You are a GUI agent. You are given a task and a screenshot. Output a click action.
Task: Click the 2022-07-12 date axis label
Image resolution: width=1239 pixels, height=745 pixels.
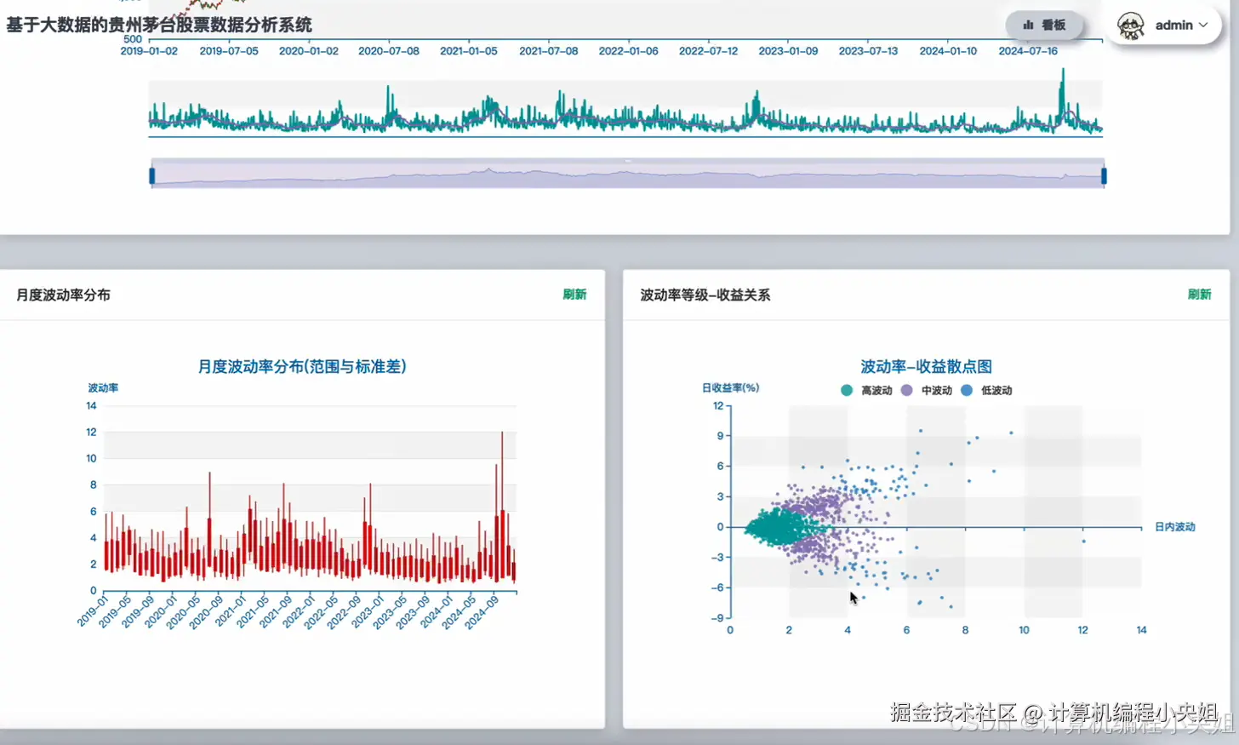pos(709,51)
